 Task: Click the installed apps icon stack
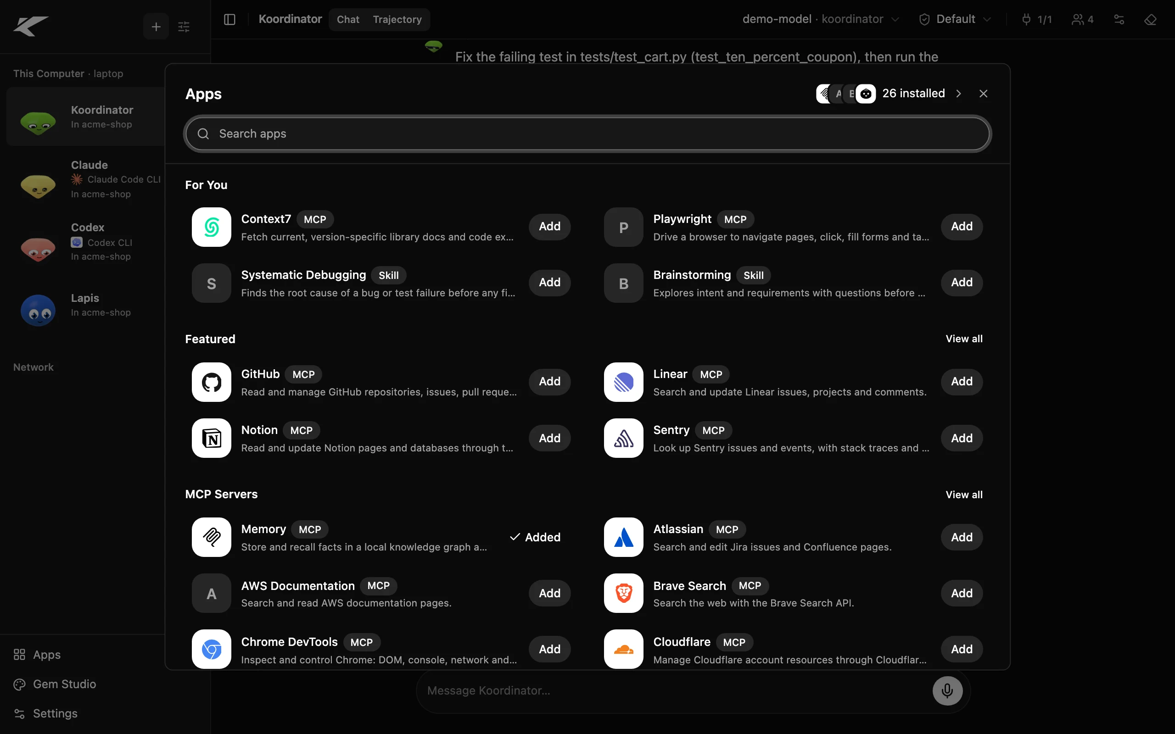click(846, 94)
